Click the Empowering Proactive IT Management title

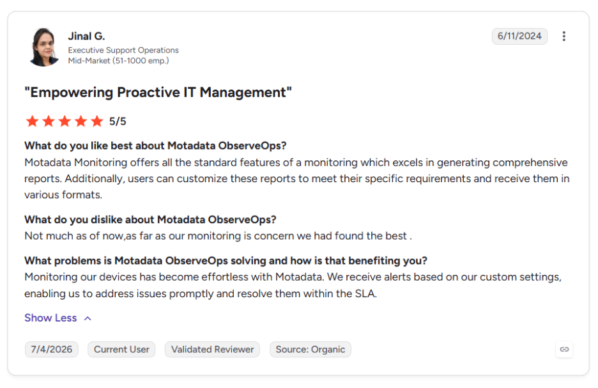pos(158,92)
